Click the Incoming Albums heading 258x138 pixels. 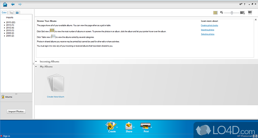(49, 61)
